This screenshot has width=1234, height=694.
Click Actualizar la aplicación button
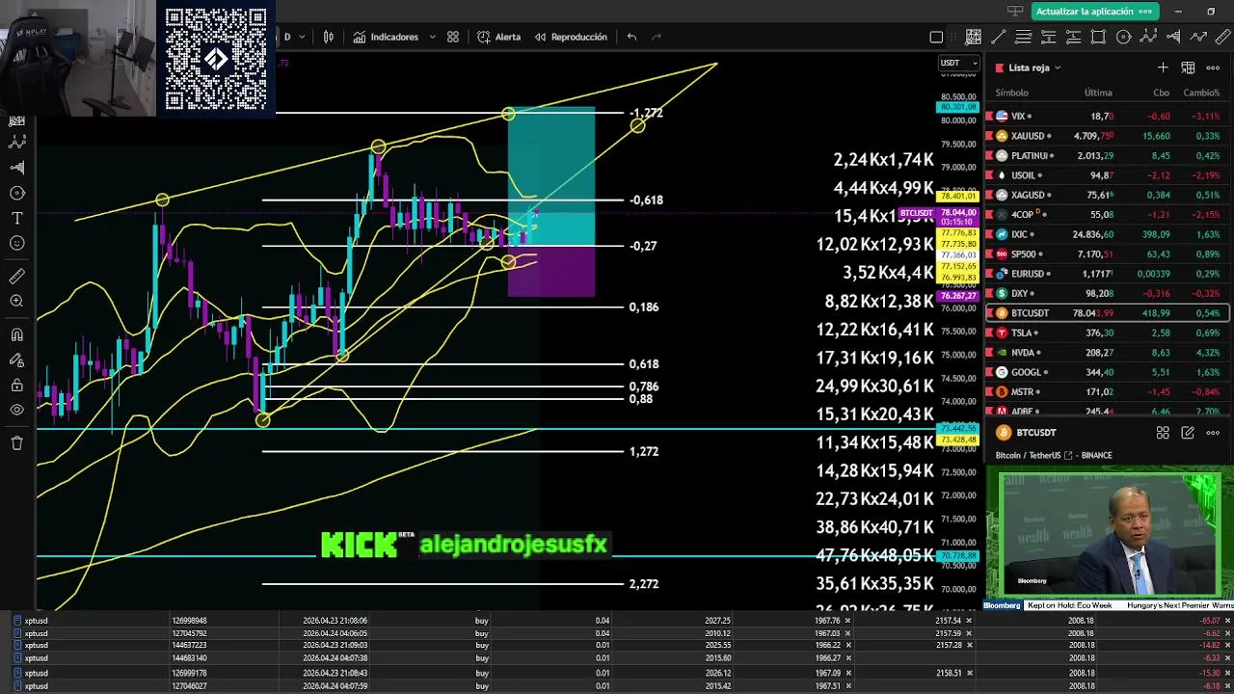[x=1093, y=11]
